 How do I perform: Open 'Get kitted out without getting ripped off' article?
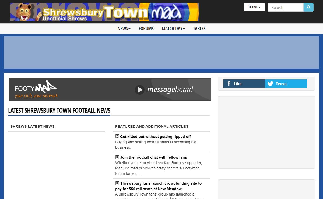coord(155,137)
